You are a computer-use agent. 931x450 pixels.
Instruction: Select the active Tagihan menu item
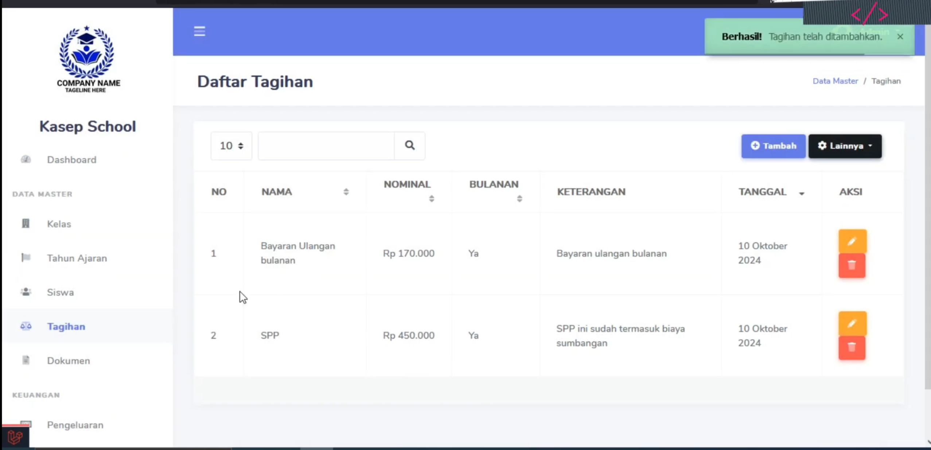tap(87, 326)
